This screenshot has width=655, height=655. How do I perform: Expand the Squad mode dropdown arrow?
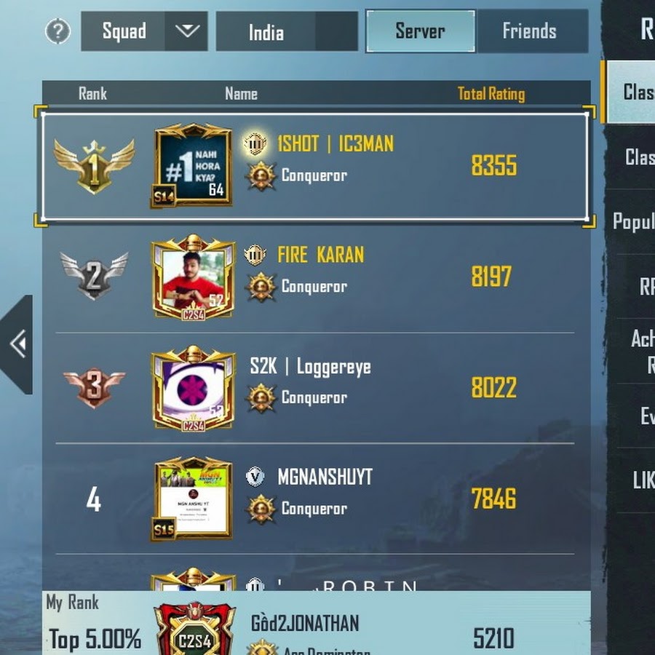pyautogui.click(x=187, y=31)
